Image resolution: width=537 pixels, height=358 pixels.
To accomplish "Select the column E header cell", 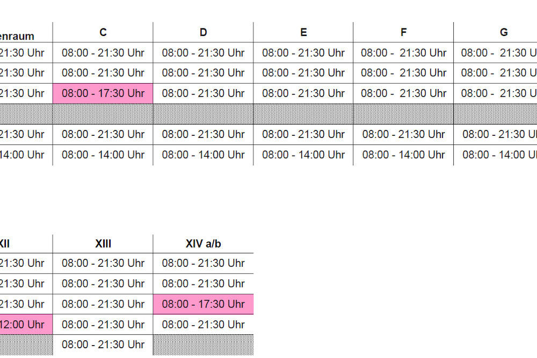I will click(303, 32).
